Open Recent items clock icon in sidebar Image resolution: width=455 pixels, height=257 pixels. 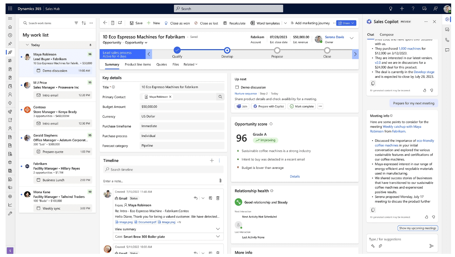[10, 35]
